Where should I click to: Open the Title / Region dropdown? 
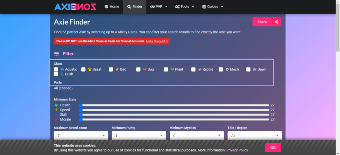(x=254, y=135)
